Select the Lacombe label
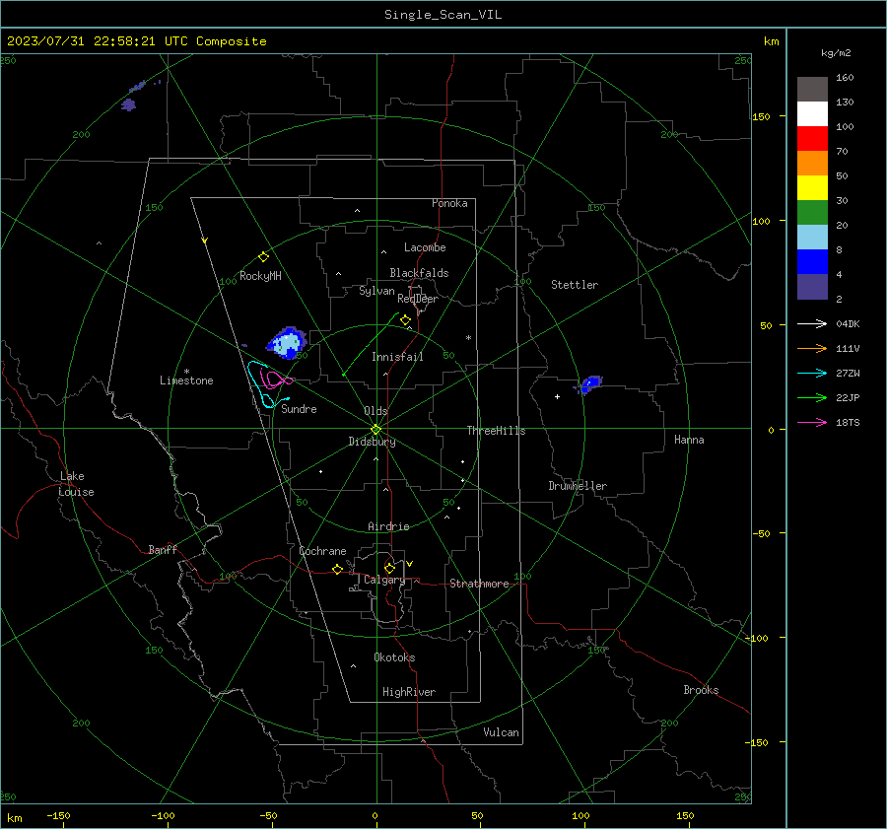Viewport: 887px width, 829px height. (425, 247)
